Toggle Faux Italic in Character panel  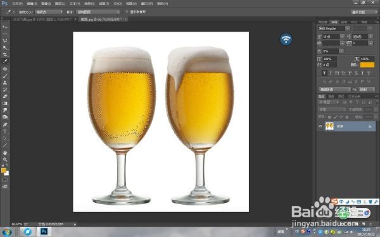point(331,73)
